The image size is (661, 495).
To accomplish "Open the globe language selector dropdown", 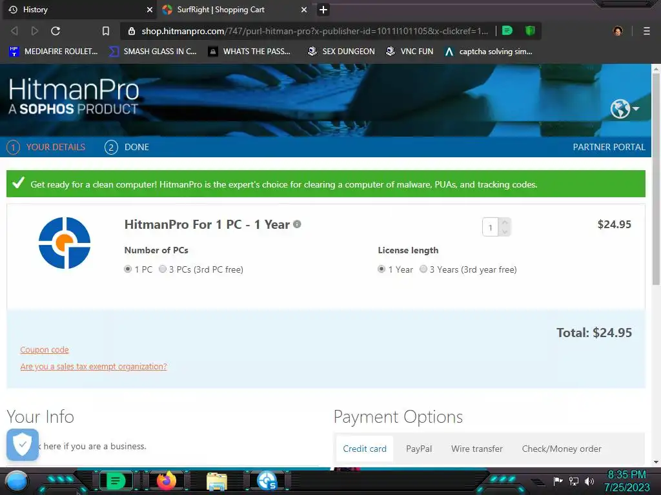I will pyautogui.click(x=624, y=109).
